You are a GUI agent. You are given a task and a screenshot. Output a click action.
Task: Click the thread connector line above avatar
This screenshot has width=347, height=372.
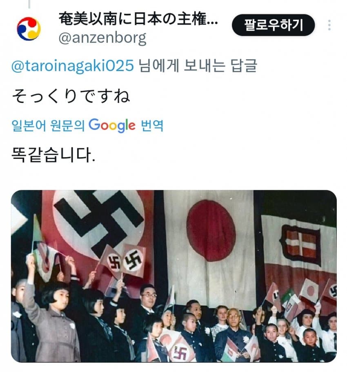point(29,4)
